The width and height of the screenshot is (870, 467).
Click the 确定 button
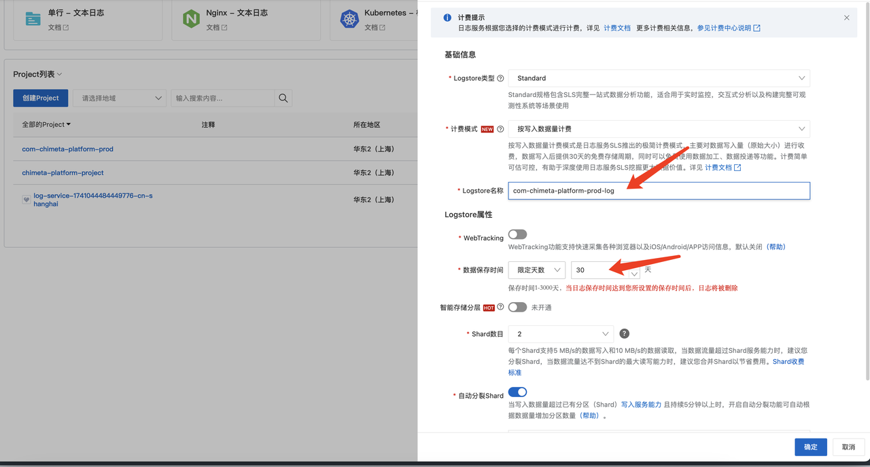pyautogui.click(x=810, y=447)
